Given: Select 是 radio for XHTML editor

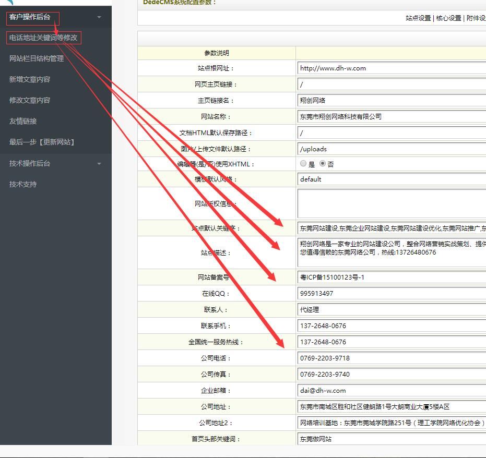Looking at the screenshot, I should (303, 163).
